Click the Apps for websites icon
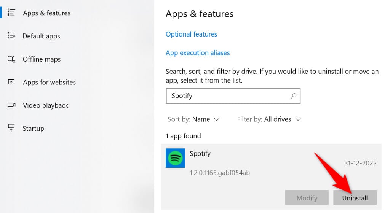 point(11,82)
